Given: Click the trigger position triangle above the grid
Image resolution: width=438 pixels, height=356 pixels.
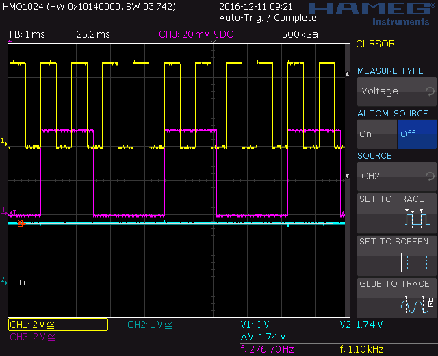Looking at the screenshot, I should (x=213, y=41).
